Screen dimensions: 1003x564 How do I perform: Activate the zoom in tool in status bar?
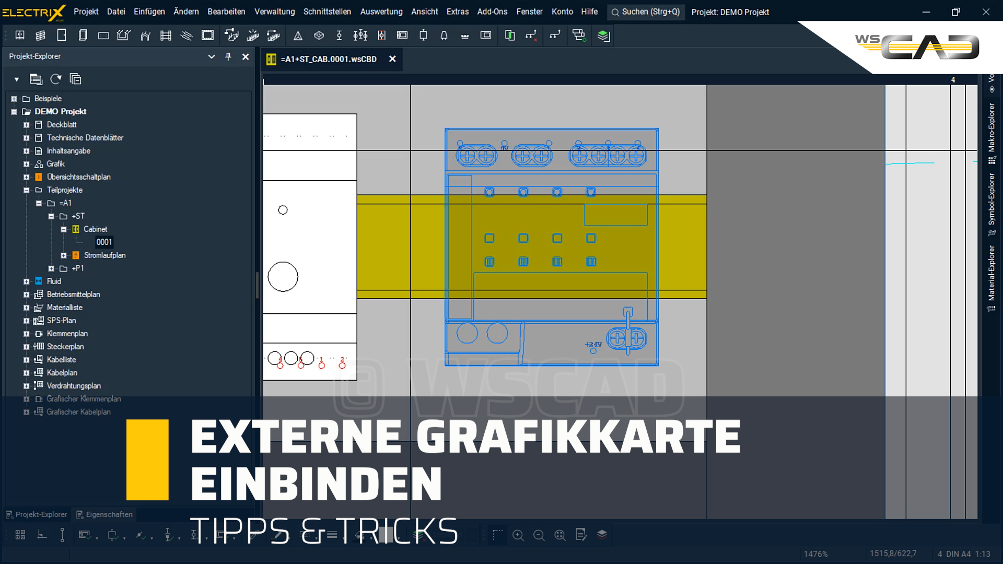(x=518, y=535)
